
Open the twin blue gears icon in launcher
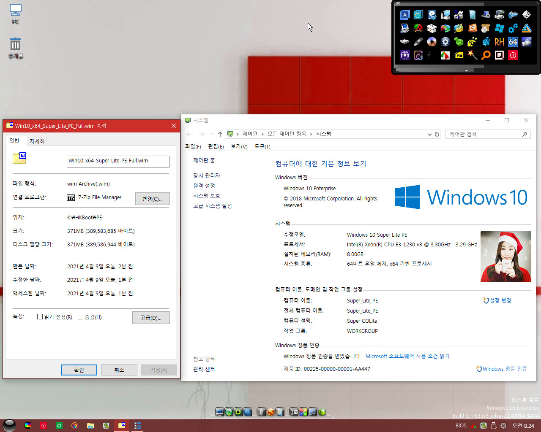[x=513, y=28]
